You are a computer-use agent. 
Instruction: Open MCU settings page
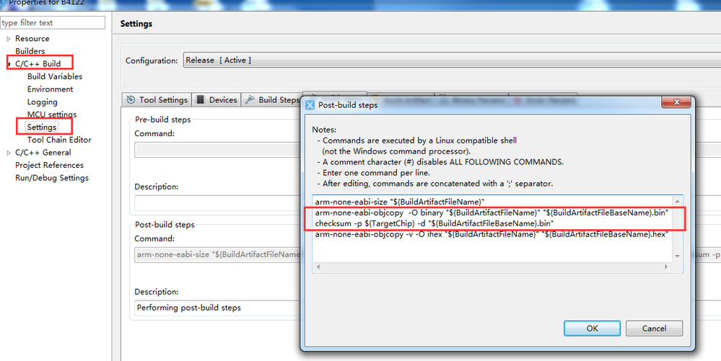[52, 115]
